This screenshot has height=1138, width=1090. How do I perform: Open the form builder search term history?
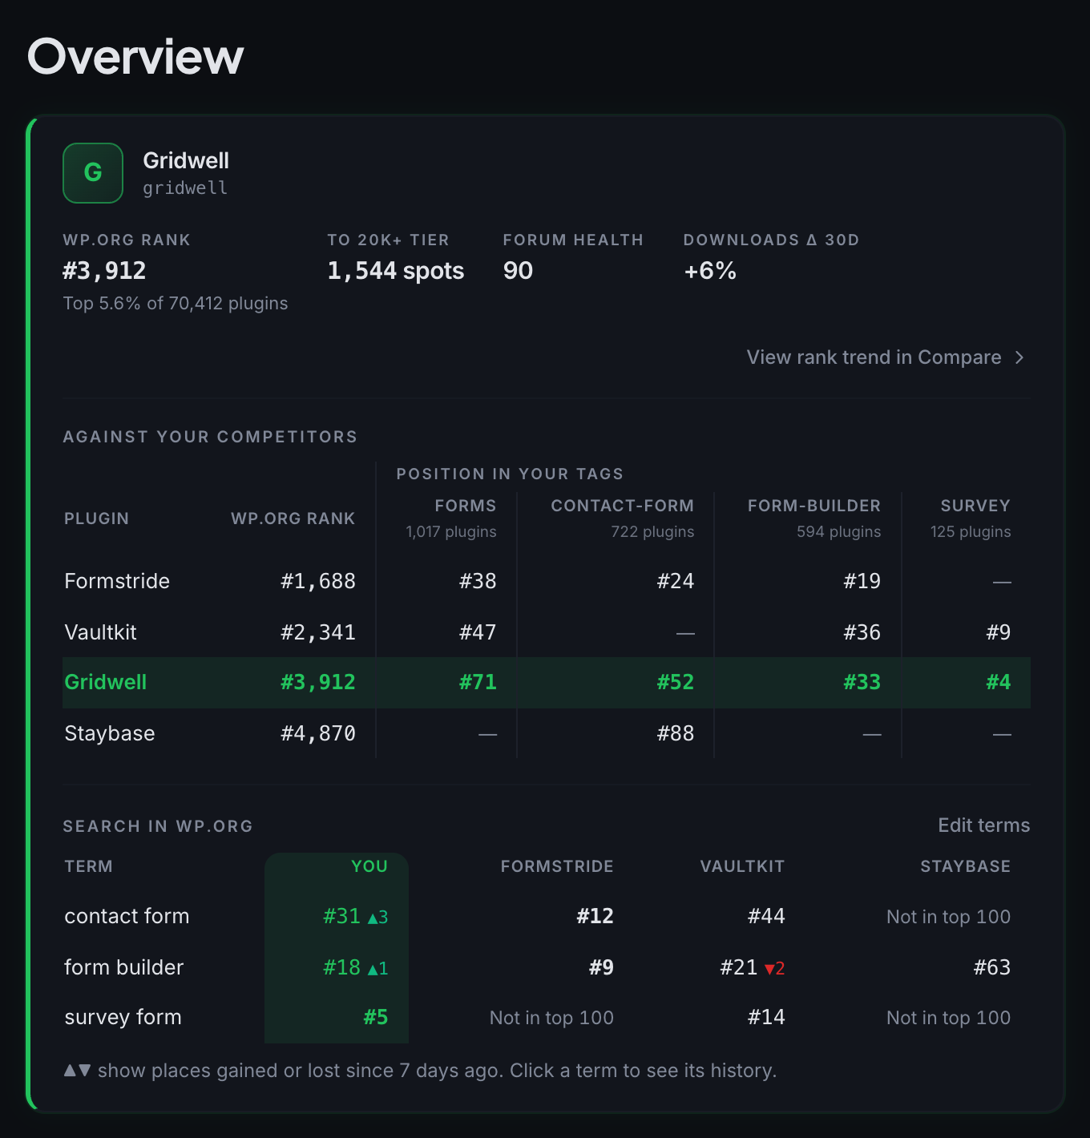(123, 967)
